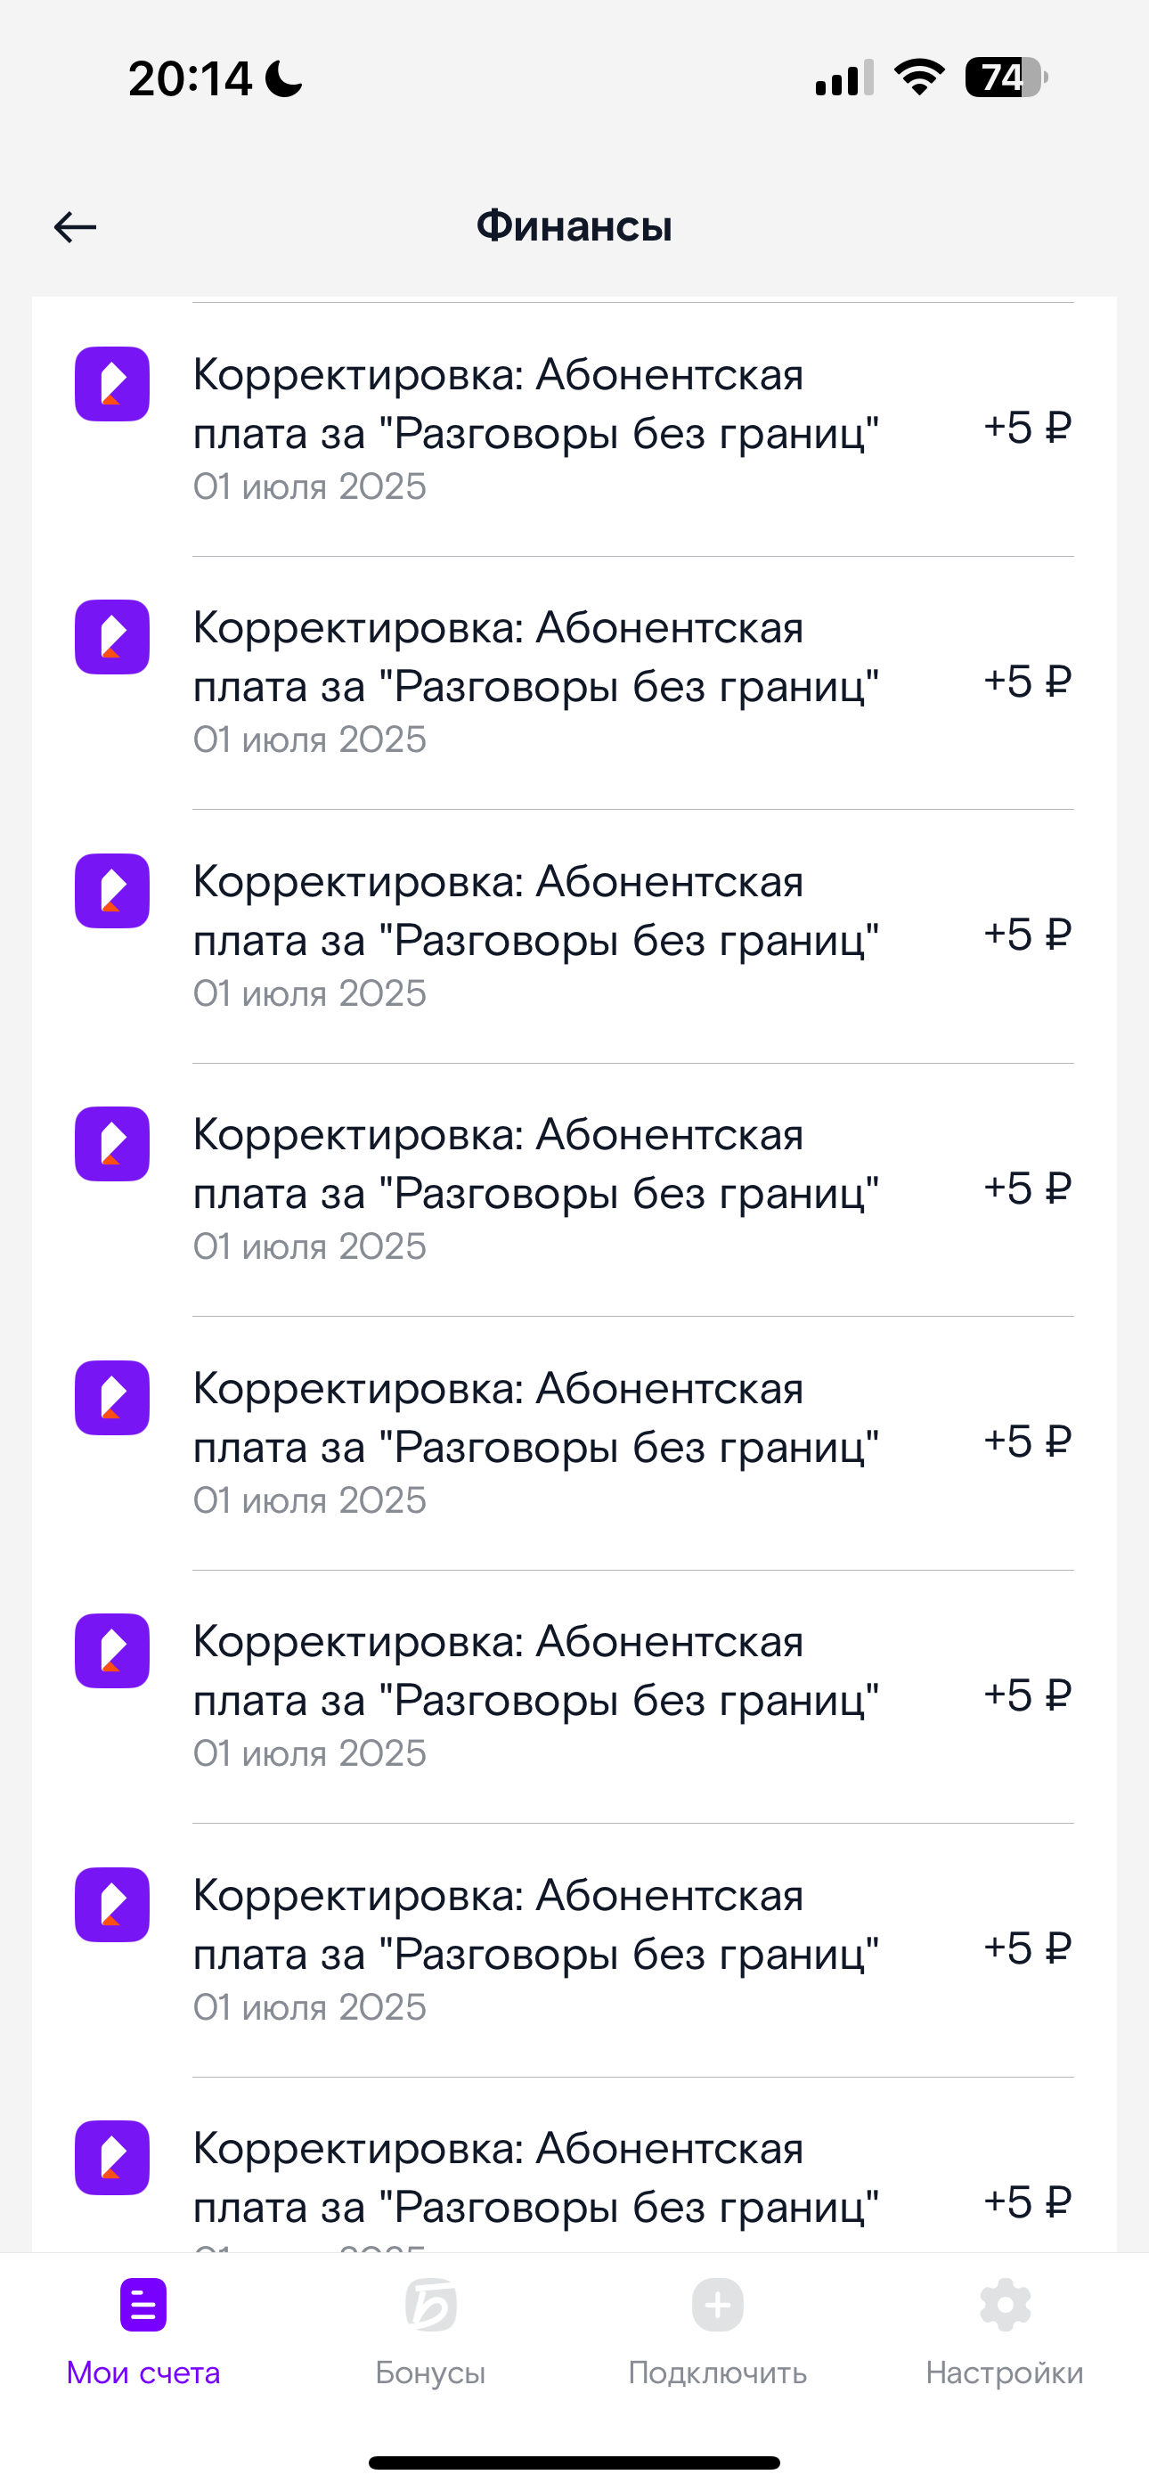Tap the Wi-Fi status icon
This screenshot has height=2491, width=1149.
pyautogui.click(x=919, y=78)
